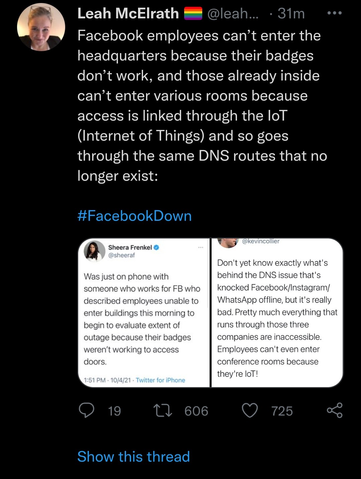Click Sheera Frenkel avatar in embedded image
Image resolution: width=361 pixels, height=479 pixels.
pos(95,251)
